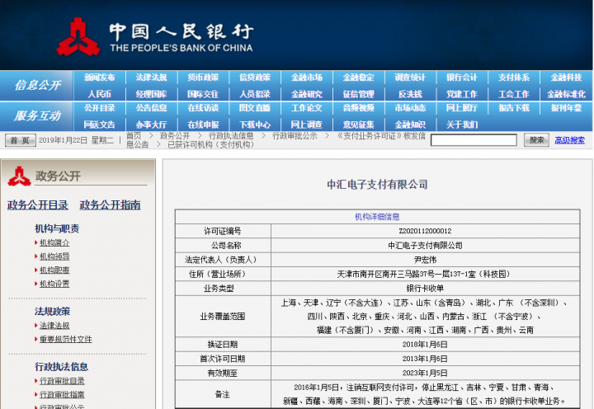The image size is (594, 409).
Task: Select 报刊年鉴 navigation item
Action: pyautogui.click(x=566, y=108)
